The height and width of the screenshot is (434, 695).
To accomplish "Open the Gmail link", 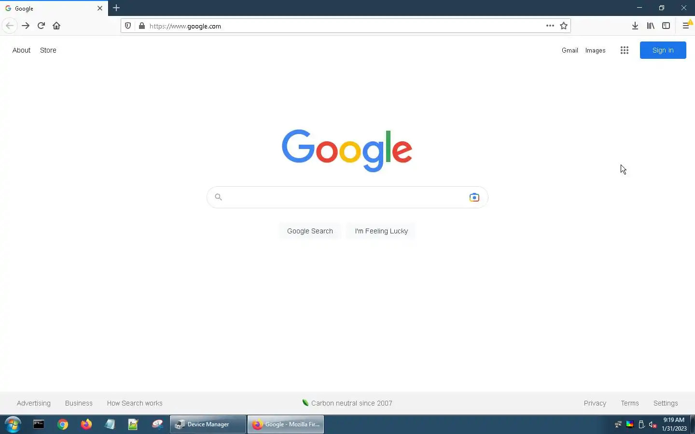I will click(x=570, y=50).
